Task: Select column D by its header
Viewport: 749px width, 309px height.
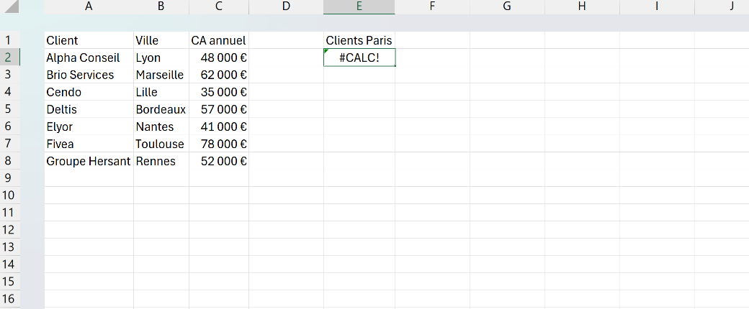Action: (286, 6)
